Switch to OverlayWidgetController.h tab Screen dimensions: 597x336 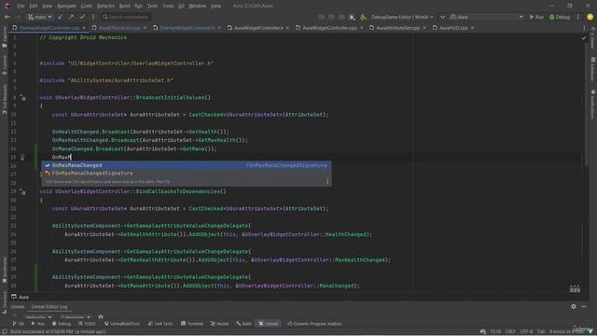(x=187, y=28)
